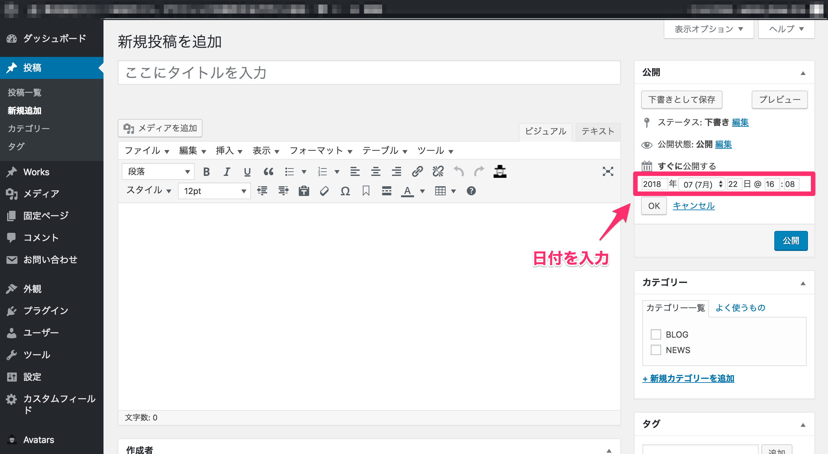
Task: Open the 12pt font size dropdown
Action: [214, 191]
